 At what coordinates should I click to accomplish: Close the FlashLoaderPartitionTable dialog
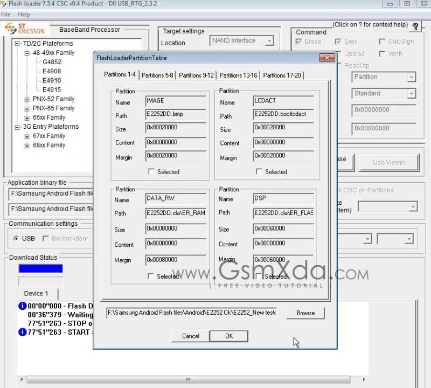[x=326, y=58]
